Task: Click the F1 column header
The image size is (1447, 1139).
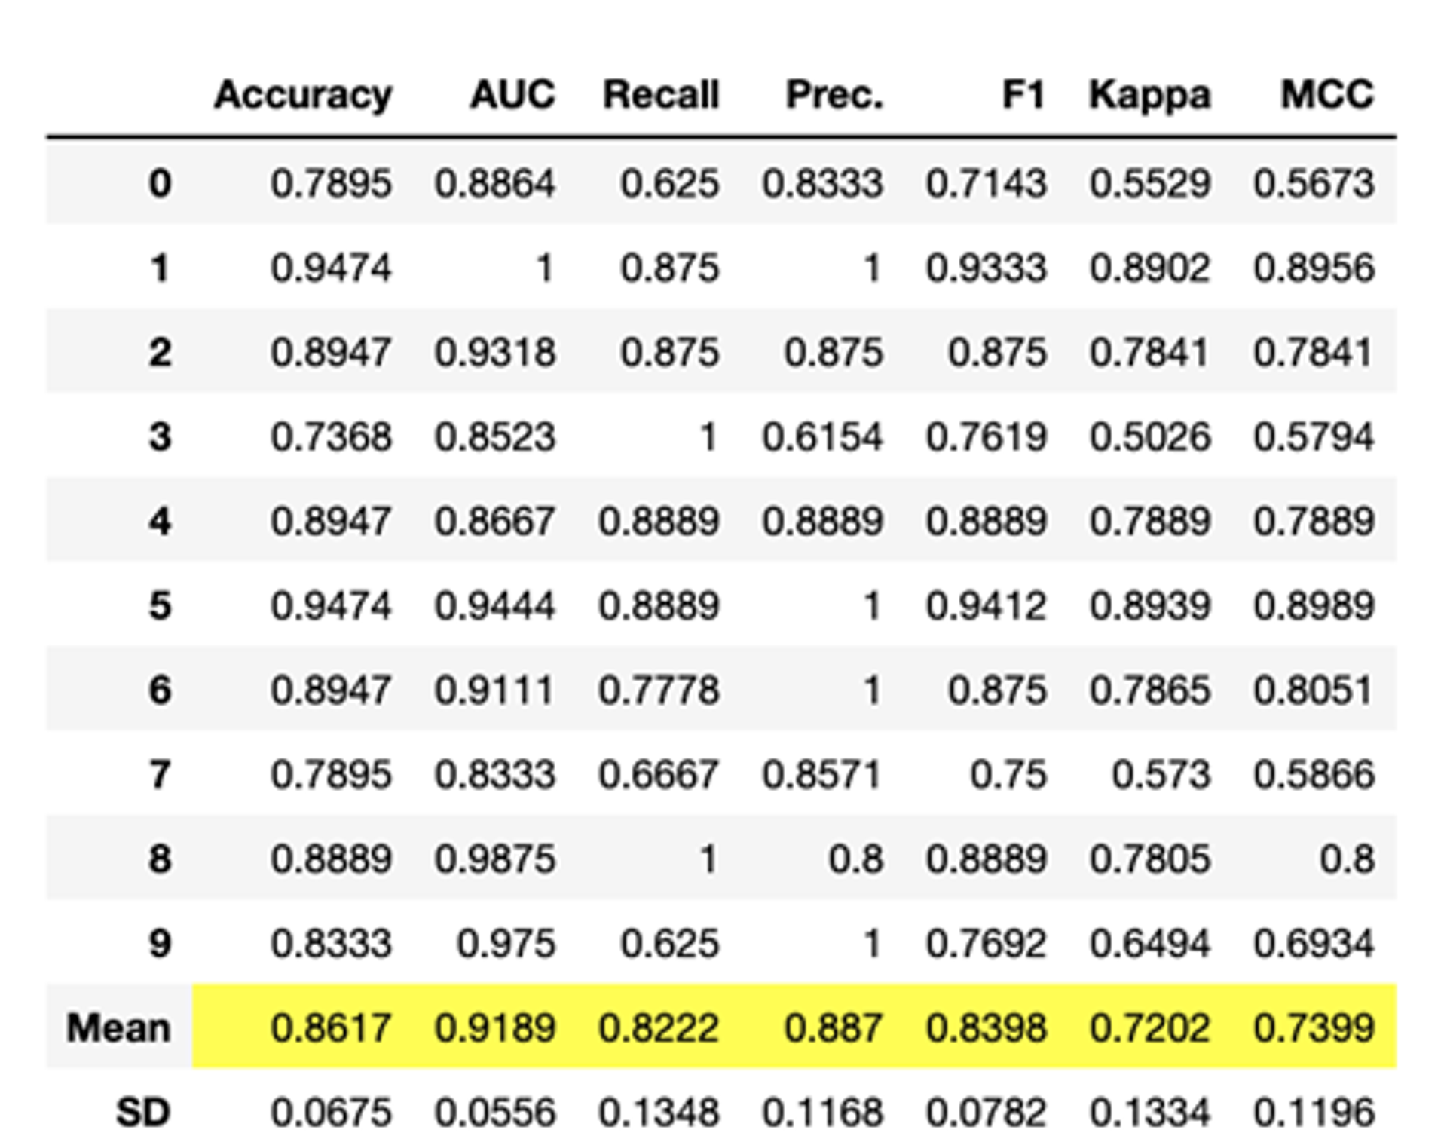Action: click(x=1023, y=95)
